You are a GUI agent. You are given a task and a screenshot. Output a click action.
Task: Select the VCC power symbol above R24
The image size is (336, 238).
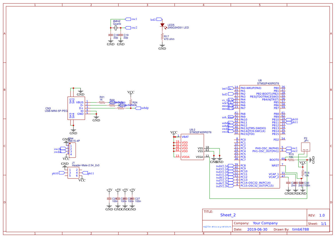(x=131, y=92)
